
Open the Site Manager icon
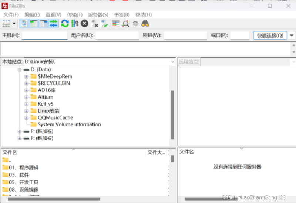(x=6, y=24)
